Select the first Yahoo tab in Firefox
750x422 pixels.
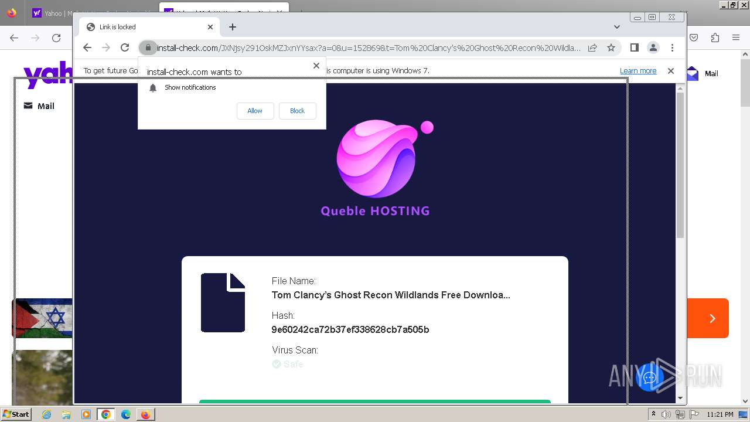(x=52, y=13)
